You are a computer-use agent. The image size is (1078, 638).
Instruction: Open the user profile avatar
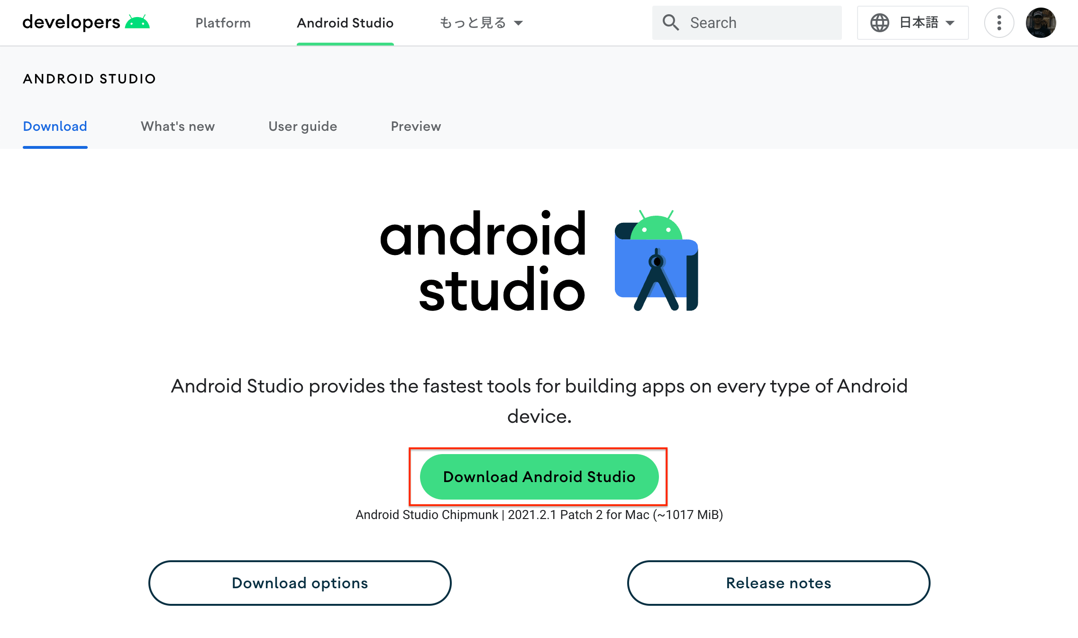coord(1041,23)
